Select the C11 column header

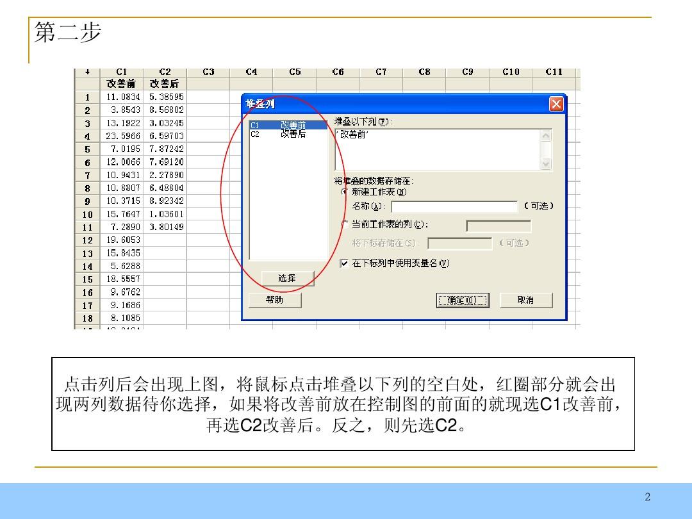click(x=554, y=72)
